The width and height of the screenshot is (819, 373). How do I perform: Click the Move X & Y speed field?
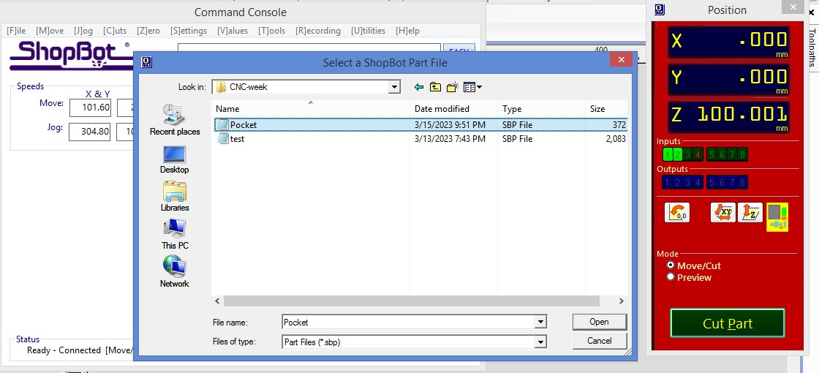tap(89, 108)
